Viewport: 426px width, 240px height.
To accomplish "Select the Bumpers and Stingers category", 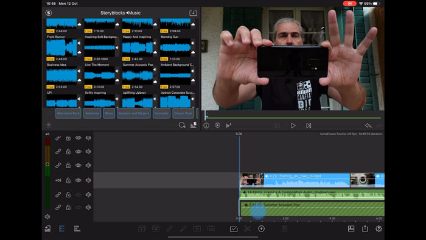I will (134, 113).
